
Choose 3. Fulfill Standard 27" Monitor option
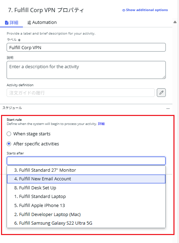(x=86, y=170)
